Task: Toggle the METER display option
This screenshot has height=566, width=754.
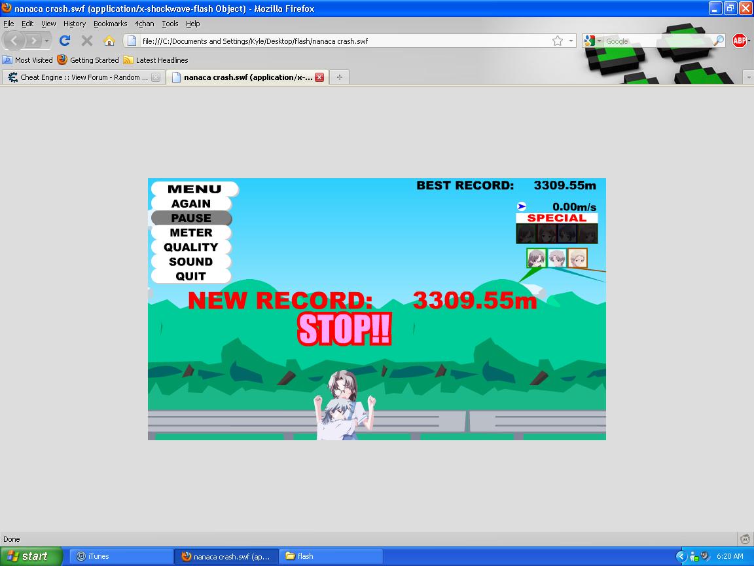Action: (x=191, y=233)
